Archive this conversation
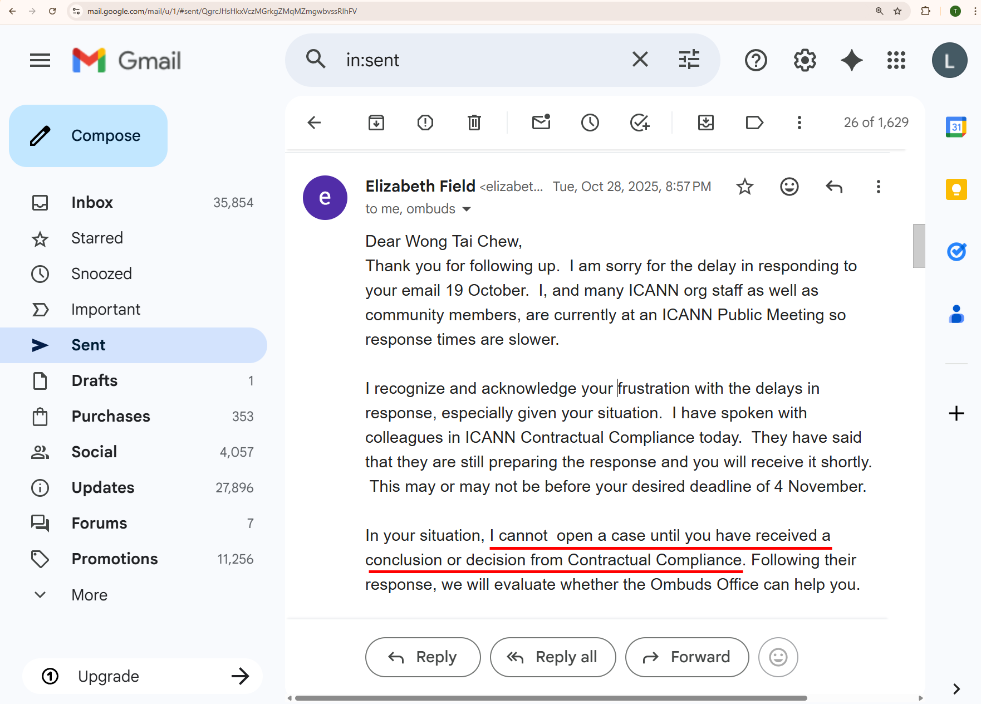 pos(376,123)
